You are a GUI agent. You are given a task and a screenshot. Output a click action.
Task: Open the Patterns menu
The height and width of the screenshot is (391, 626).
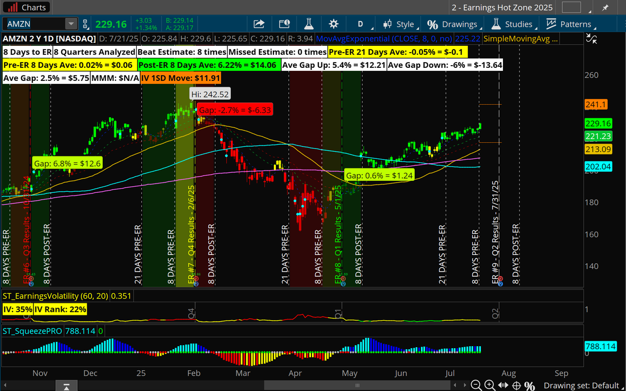(570, 24)
